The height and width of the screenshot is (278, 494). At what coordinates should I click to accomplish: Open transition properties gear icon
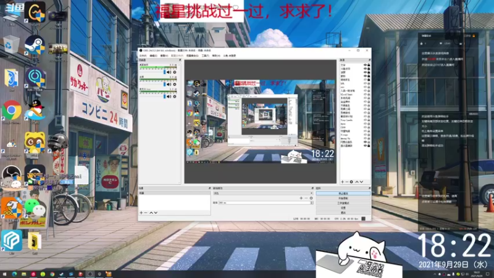point(311,198)
